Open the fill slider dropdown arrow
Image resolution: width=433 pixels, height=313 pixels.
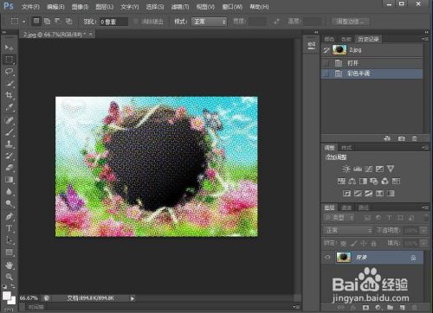[424, 244]
